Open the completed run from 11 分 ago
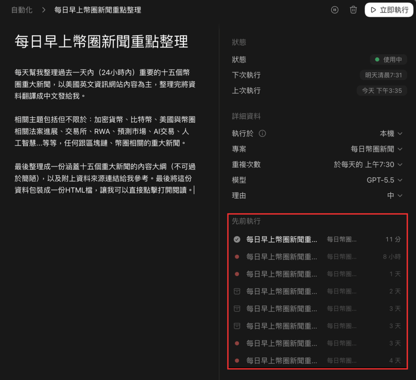 317,240
